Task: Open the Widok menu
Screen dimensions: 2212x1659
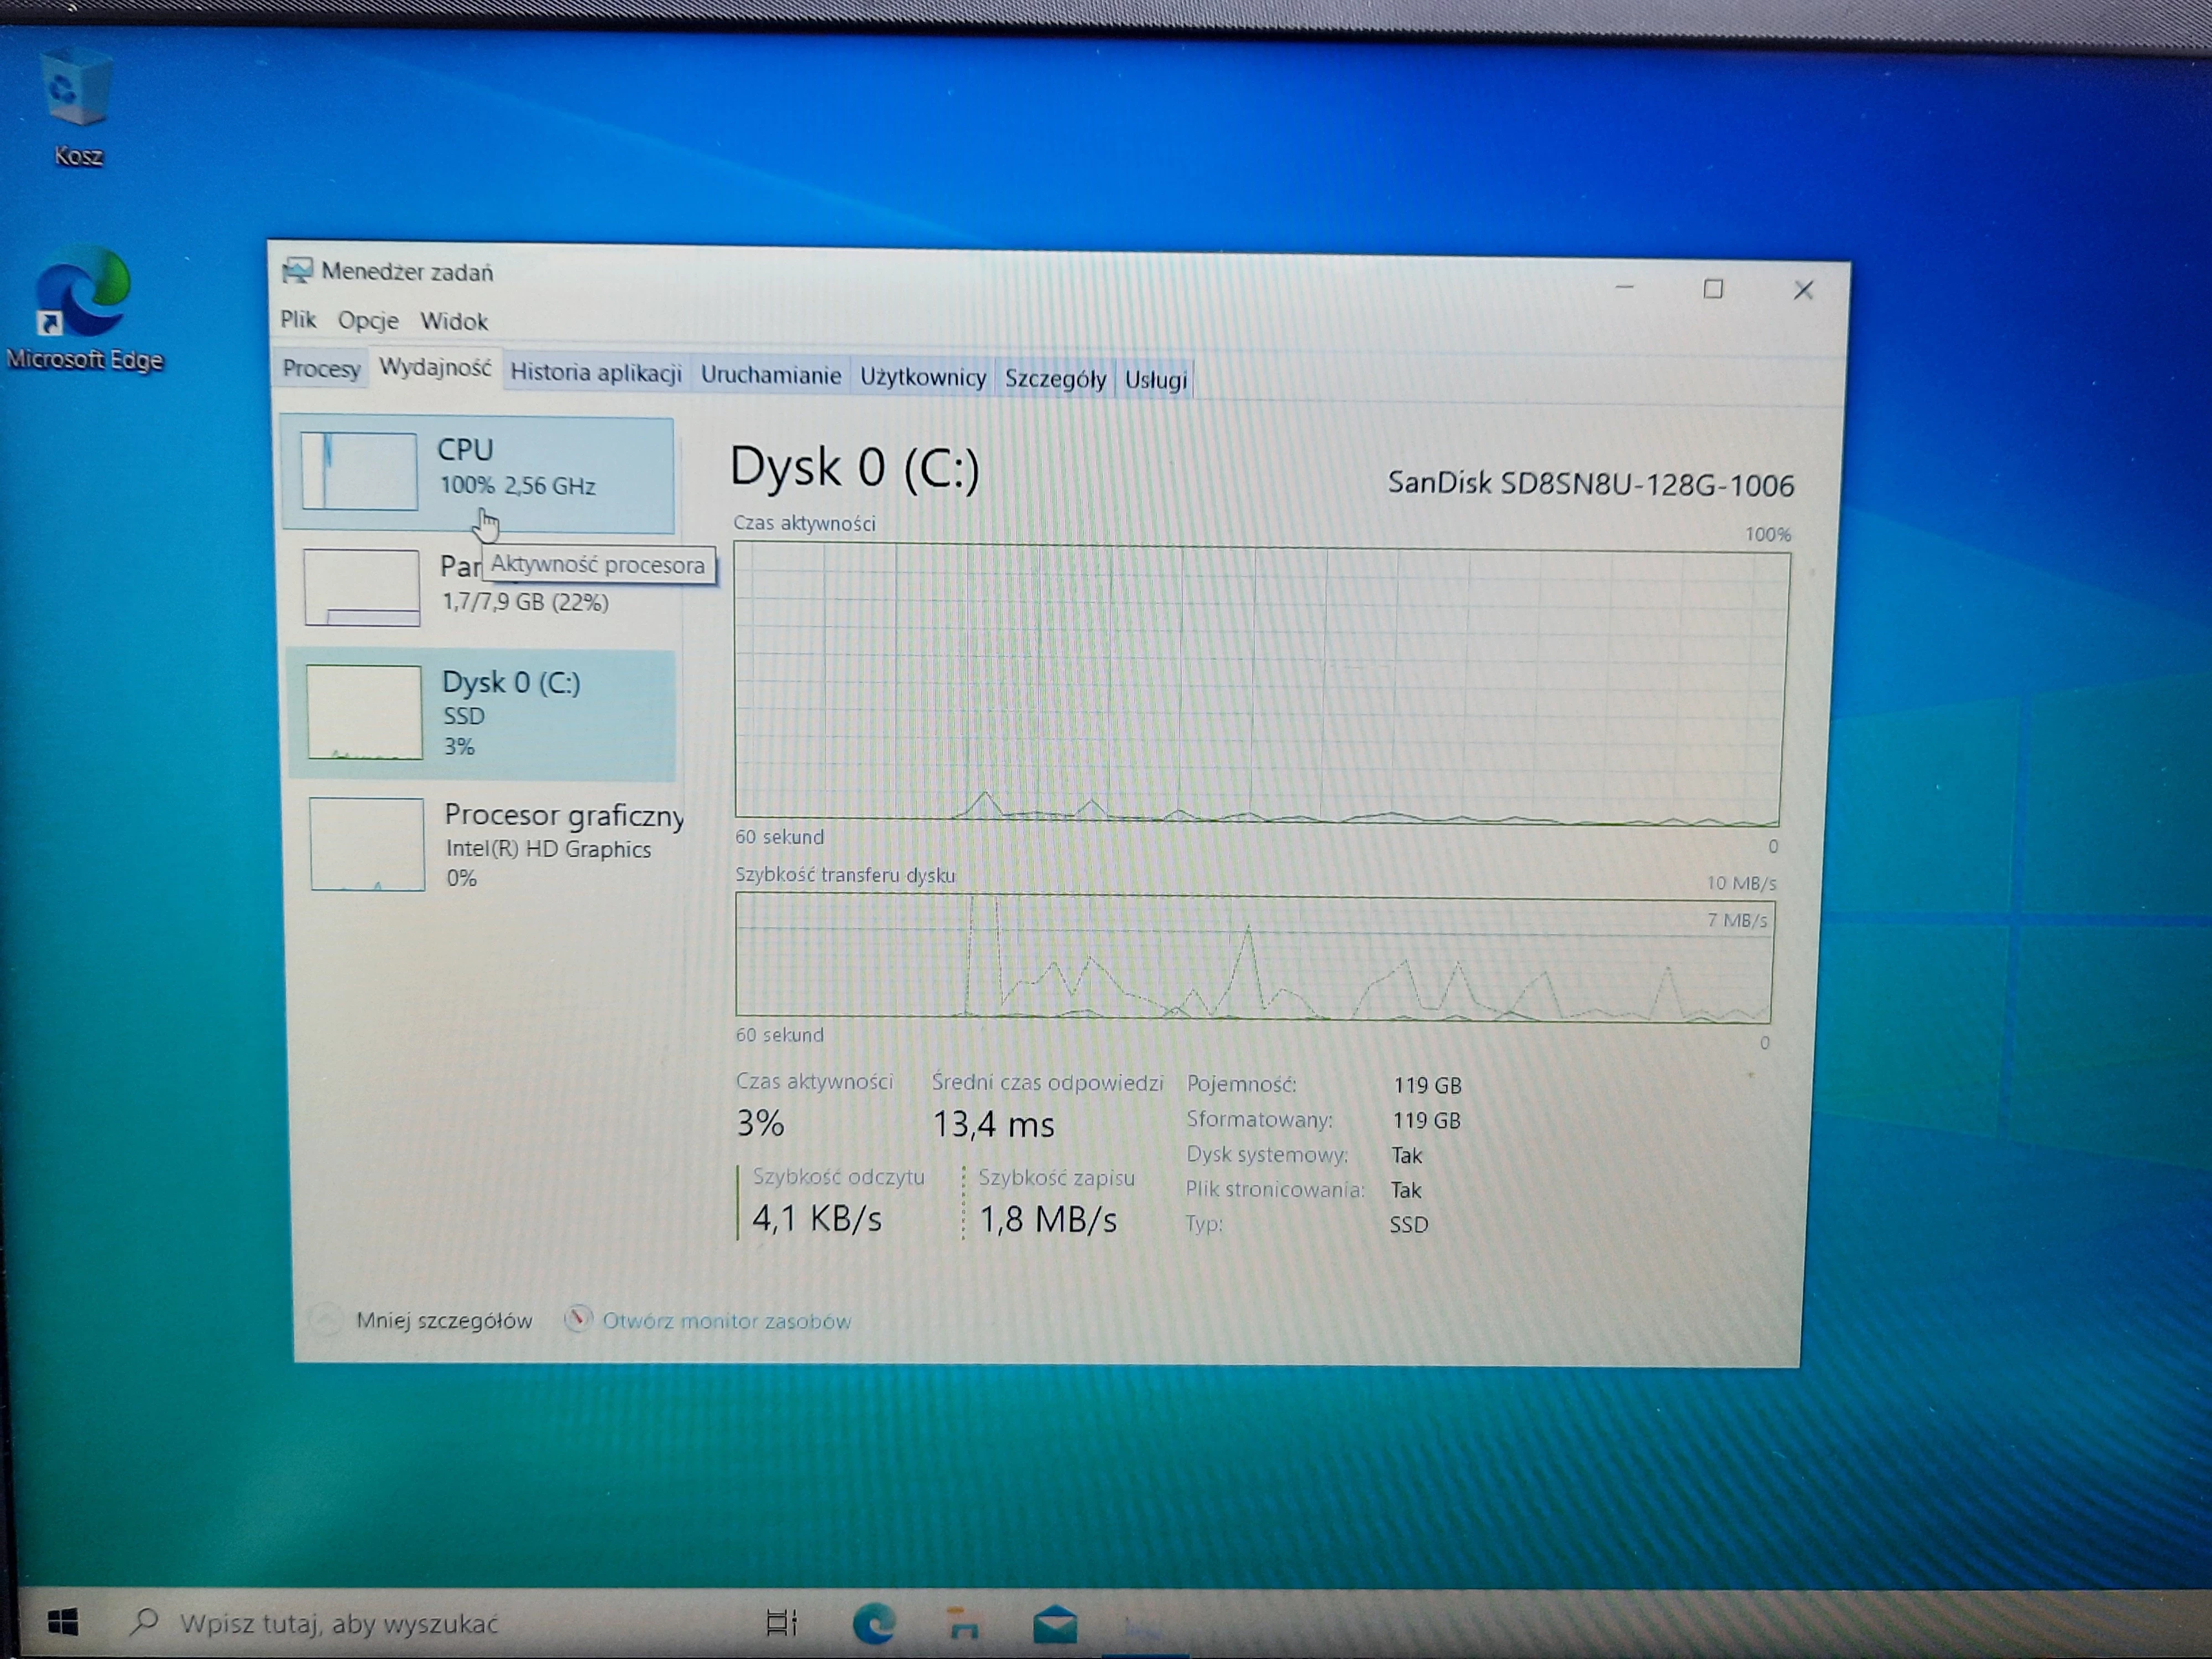Action: [454, 321]
